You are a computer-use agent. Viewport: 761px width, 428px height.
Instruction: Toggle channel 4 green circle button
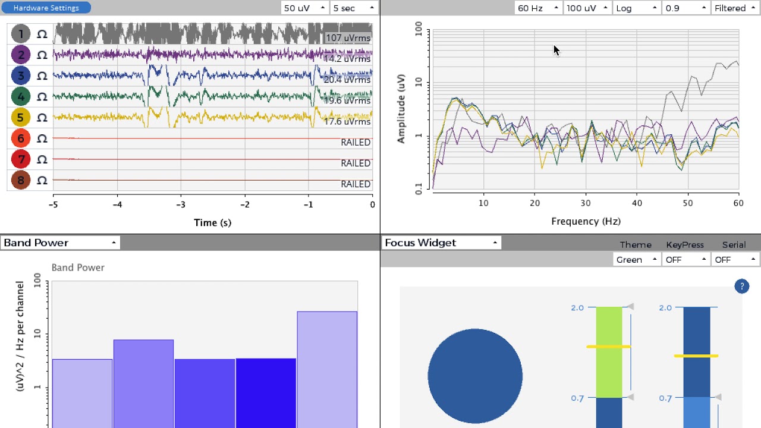(21, 96)
